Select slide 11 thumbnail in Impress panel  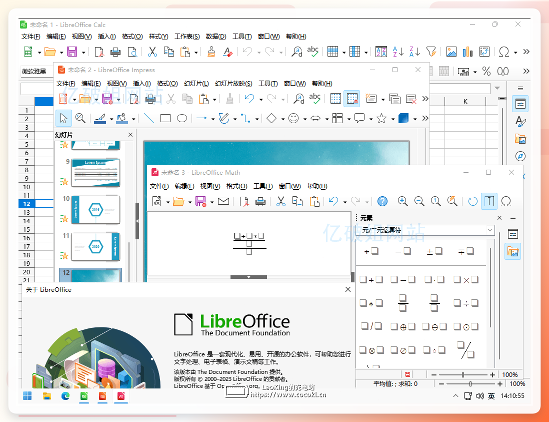(95, 246)
